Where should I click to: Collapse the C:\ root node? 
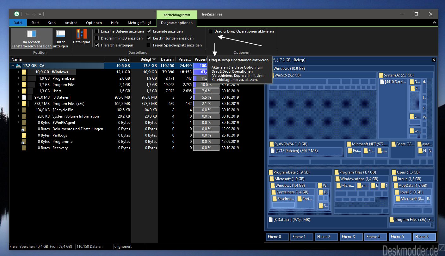[x=13, y=66]
